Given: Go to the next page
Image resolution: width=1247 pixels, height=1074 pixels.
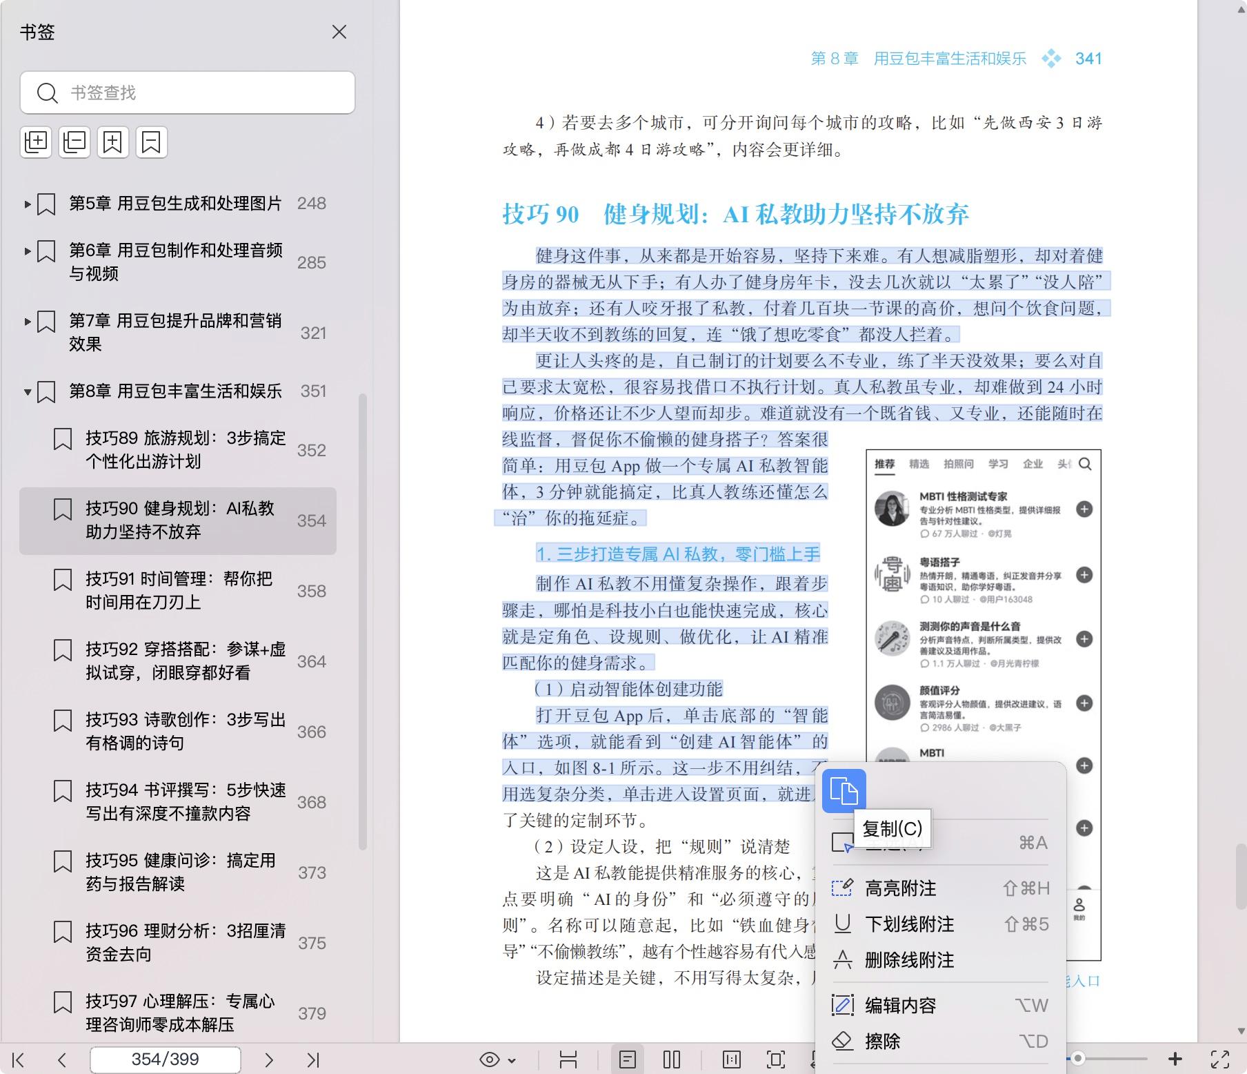Looking at the screenshot, I should 269,1060.
